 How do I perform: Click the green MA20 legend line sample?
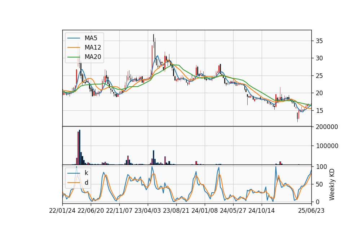tap(74, 57)
